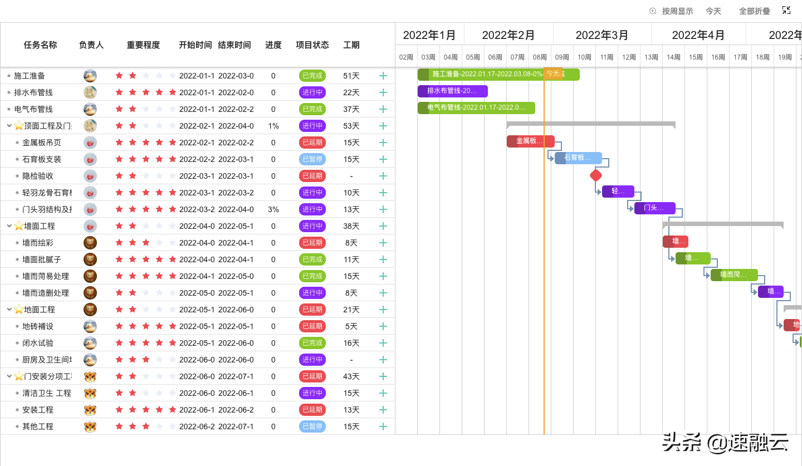The image size is (802, 466).
Task: Click the 53天 duration of 顶面工程及门
Action: [x=351, y=126]
